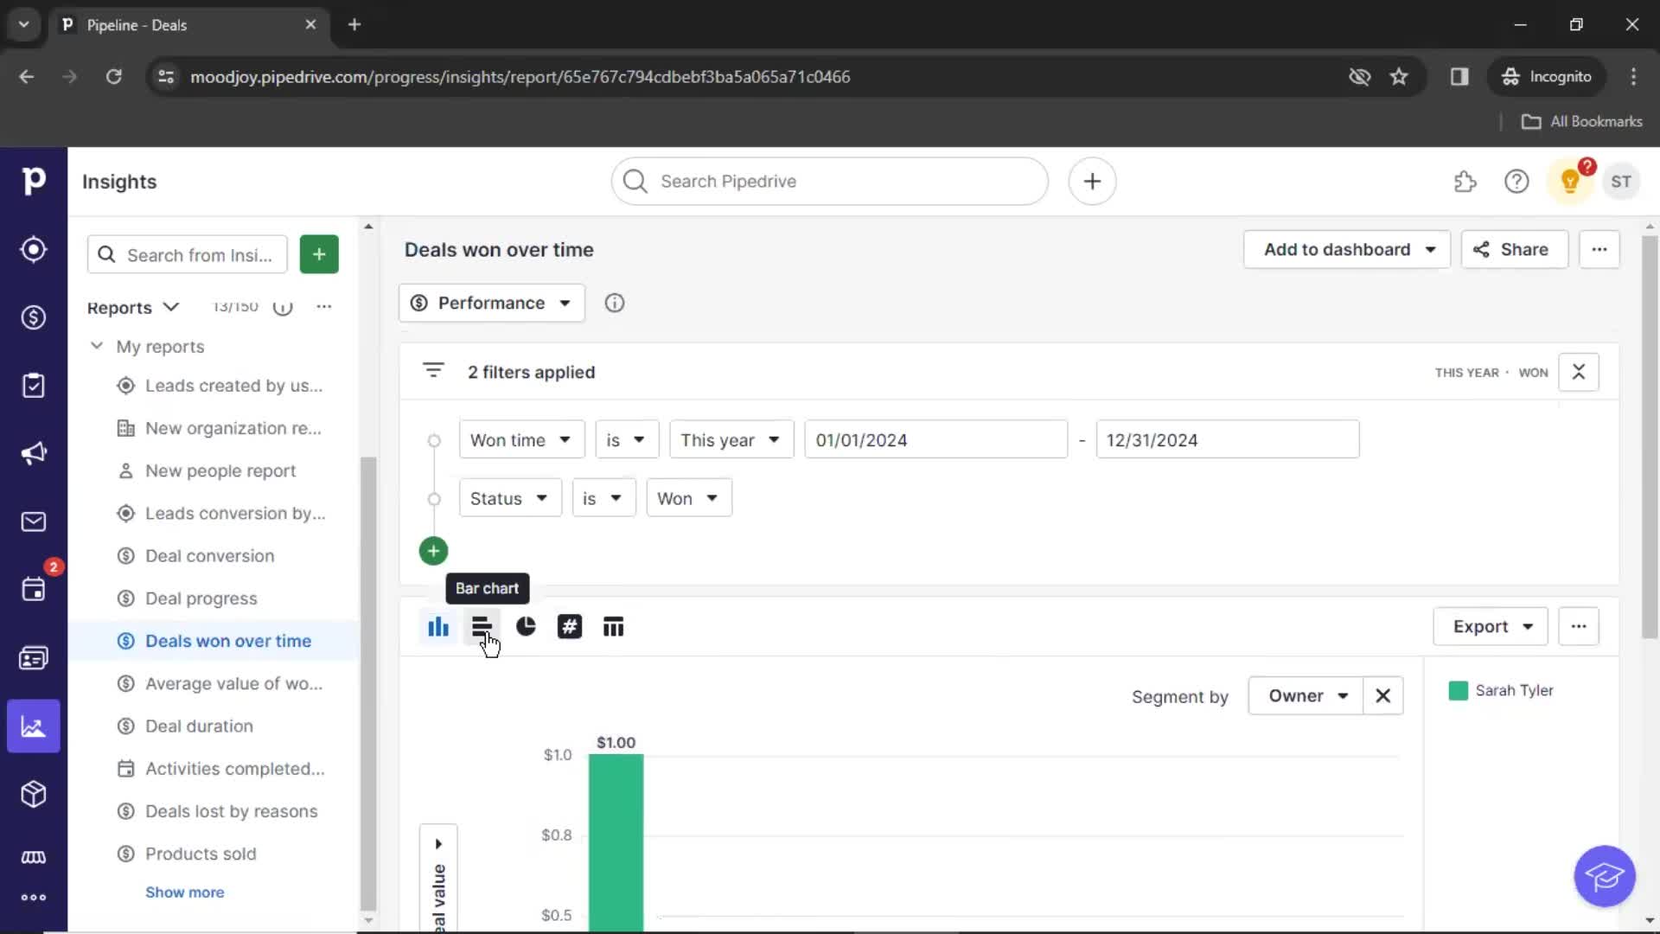
Task: Open the Won time 'is' operator dropdown
Action: pyautogui.click(x=627, y=440)
